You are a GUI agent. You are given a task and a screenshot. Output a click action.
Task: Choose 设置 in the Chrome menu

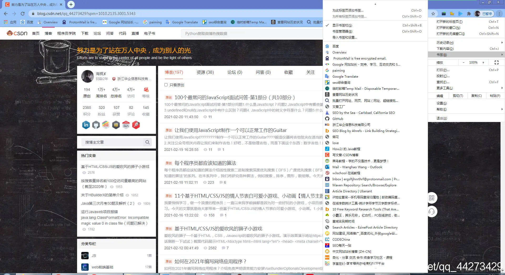pyautogui.click(x=466, y=103)
